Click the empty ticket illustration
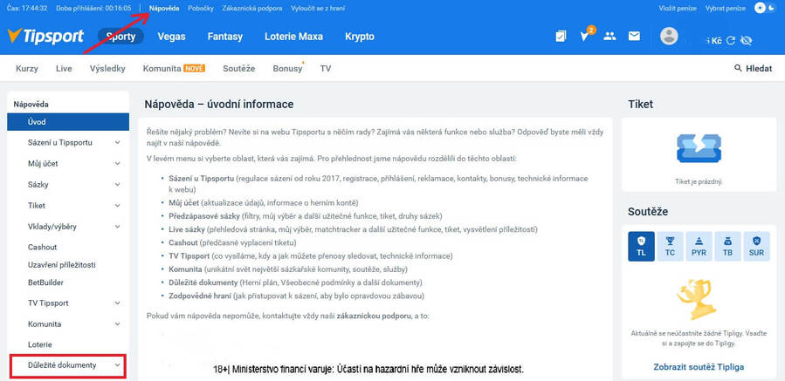785x381 pixels. (x=699, y=148)
